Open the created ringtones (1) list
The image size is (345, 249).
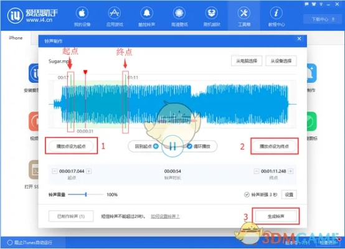tap(71, 216)
